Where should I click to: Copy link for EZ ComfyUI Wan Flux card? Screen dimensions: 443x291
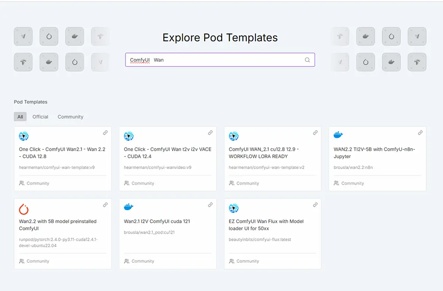point(315,205)
